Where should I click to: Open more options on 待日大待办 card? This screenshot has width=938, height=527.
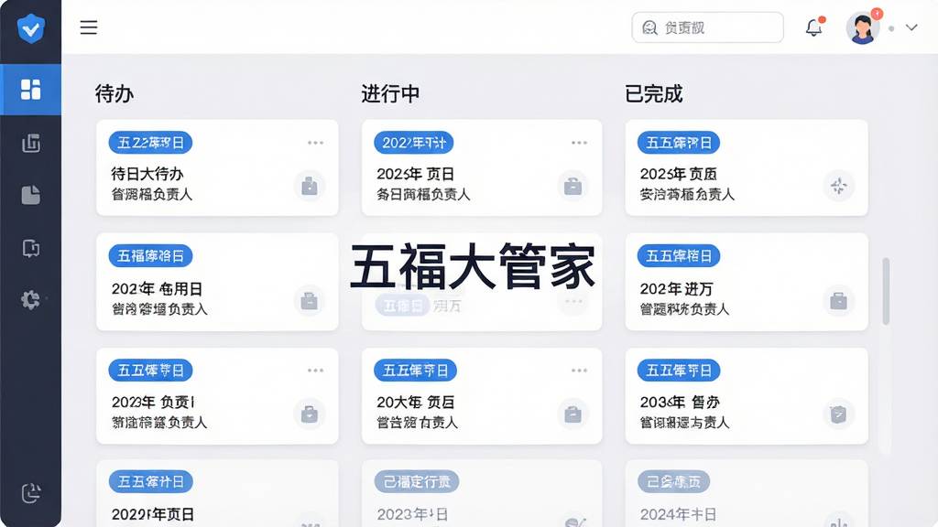[315, 143]
